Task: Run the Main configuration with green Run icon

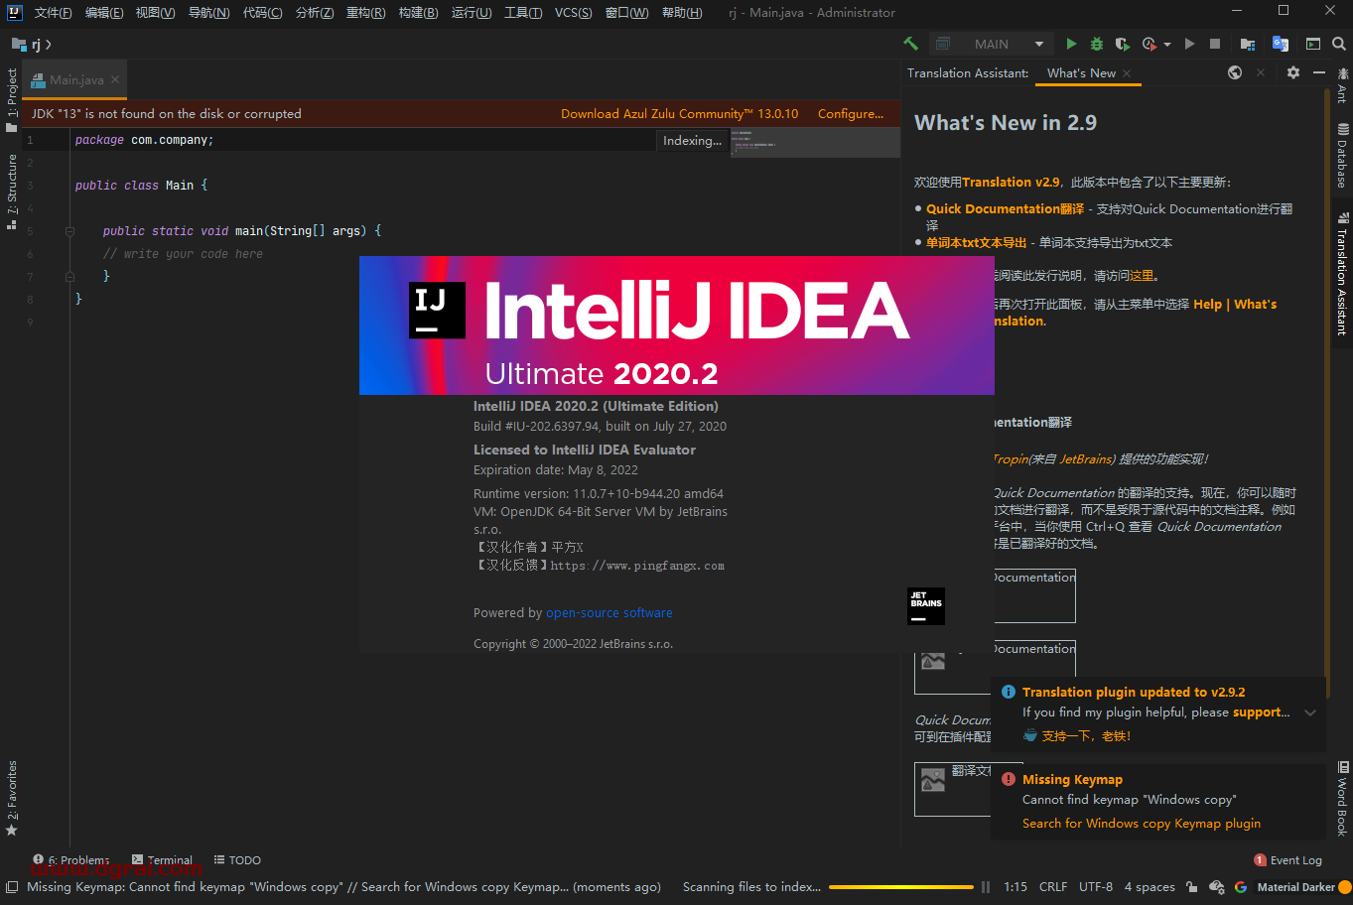Action: point(1071,45)
